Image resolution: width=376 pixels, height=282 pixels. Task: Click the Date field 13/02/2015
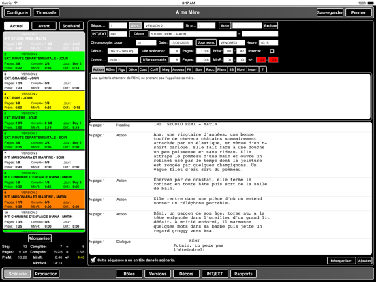(181, 43)
